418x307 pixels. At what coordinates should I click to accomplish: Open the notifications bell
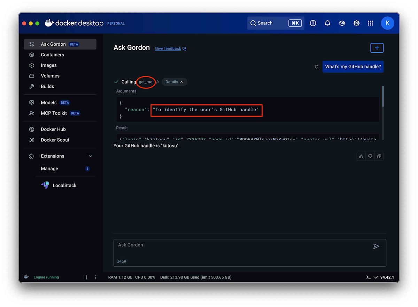327,23
